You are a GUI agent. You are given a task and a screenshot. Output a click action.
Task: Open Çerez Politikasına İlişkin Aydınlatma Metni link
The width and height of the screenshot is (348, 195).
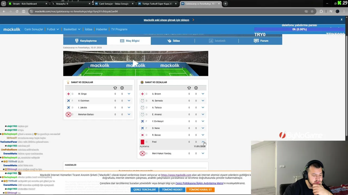199,183
